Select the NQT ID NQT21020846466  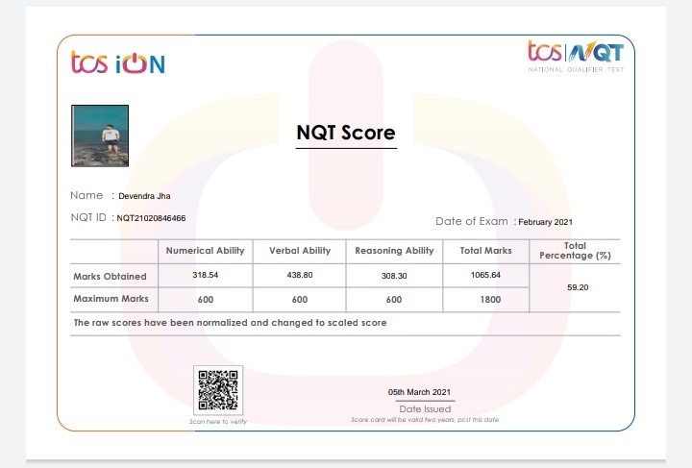coord(151,218)
